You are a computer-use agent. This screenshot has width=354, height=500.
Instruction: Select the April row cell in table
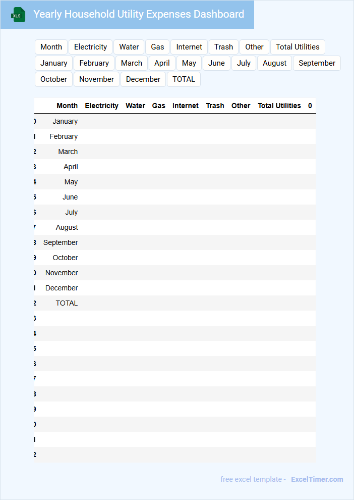(x=71, y=167)
